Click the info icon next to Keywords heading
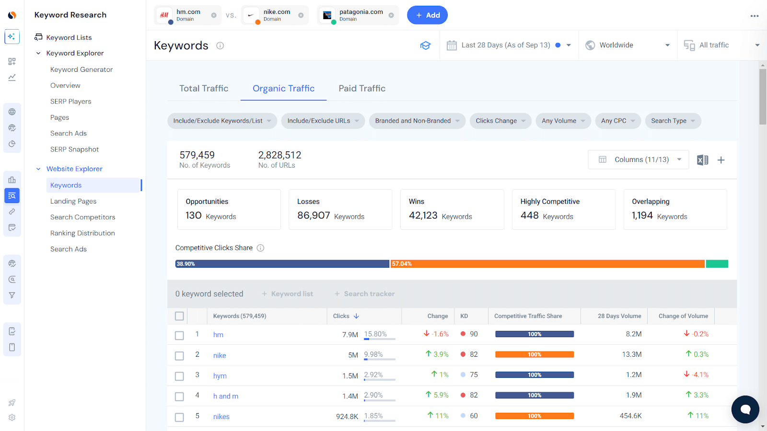The image size is (767, 431). click(220, 45)
